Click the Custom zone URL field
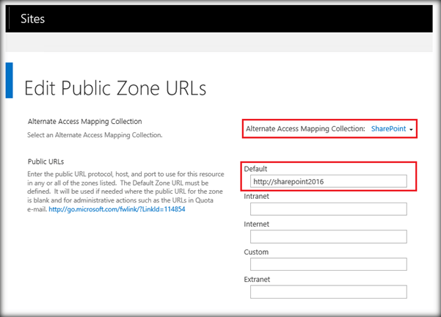The width and height of the screenshot is (441, 317). 329,264
